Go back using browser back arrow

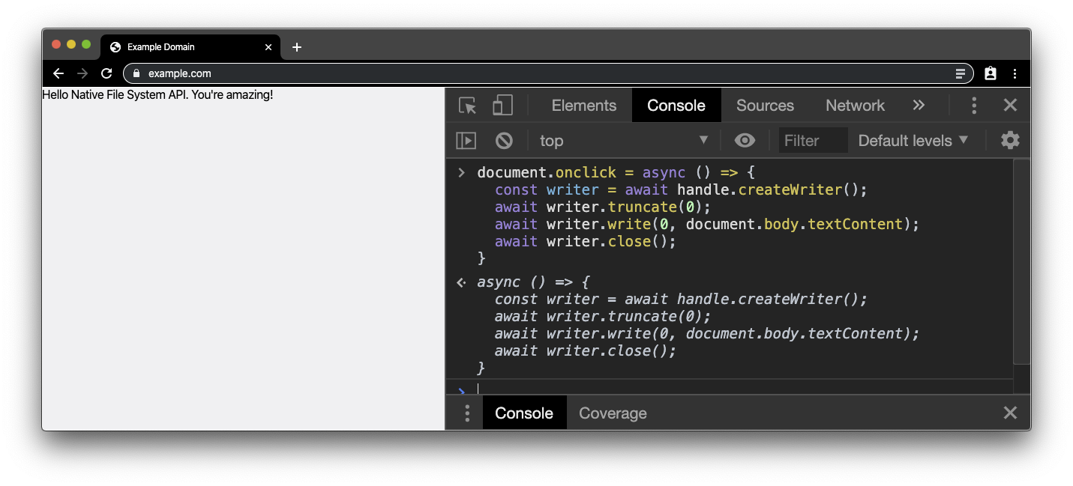[58, 73]
